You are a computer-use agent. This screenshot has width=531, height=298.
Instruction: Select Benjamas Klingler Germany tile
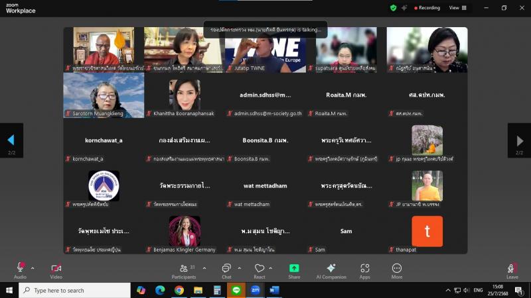[x=185, y=231]
